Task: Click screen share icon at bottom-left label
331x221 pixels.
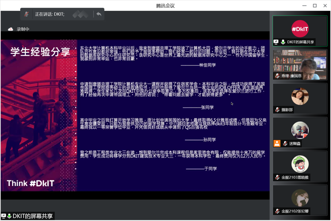Action: point(4,216)
